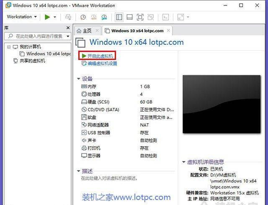268x205 pixels.
Task: Close the 主页 tab
Action: pos(97,31)
